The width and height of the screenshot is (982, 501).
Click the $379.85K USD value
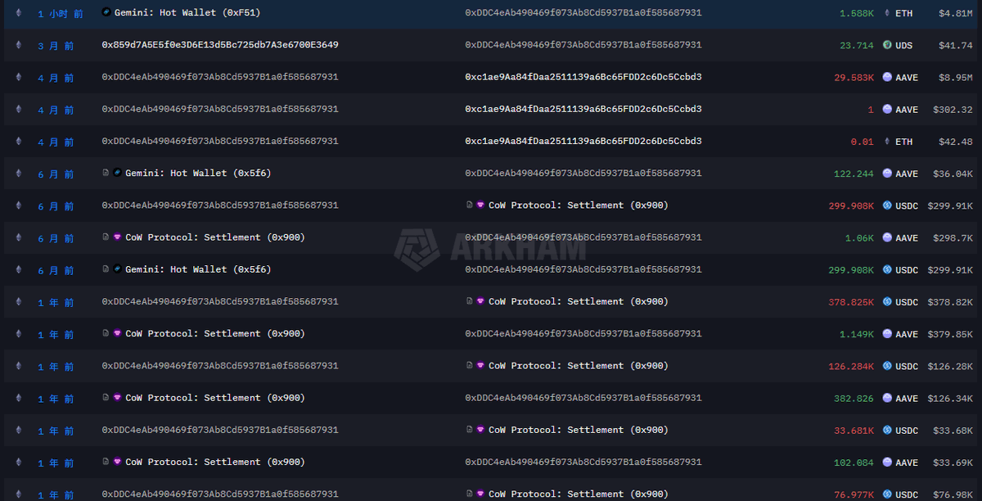pyautogui.click(x=951, y=334)
